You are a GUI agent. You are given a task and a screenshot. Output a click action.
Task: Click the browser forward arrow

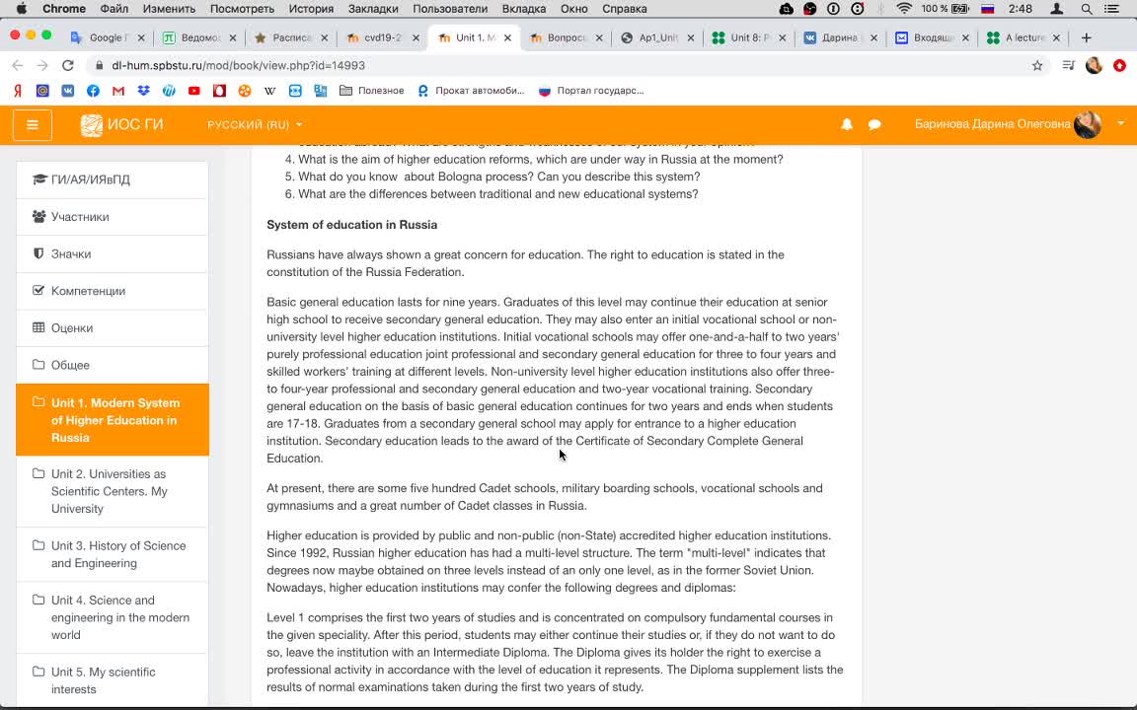[42, 65]
